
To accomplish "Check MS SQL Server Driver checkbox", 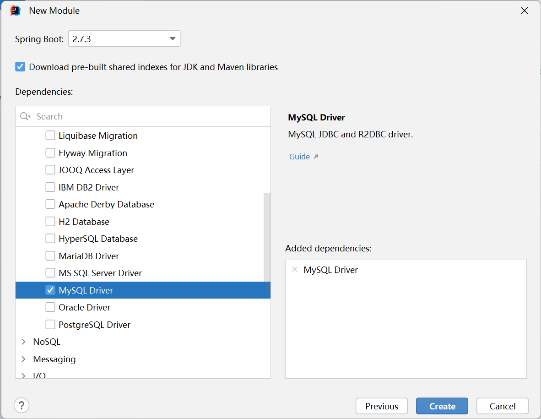I will [50, 272].
